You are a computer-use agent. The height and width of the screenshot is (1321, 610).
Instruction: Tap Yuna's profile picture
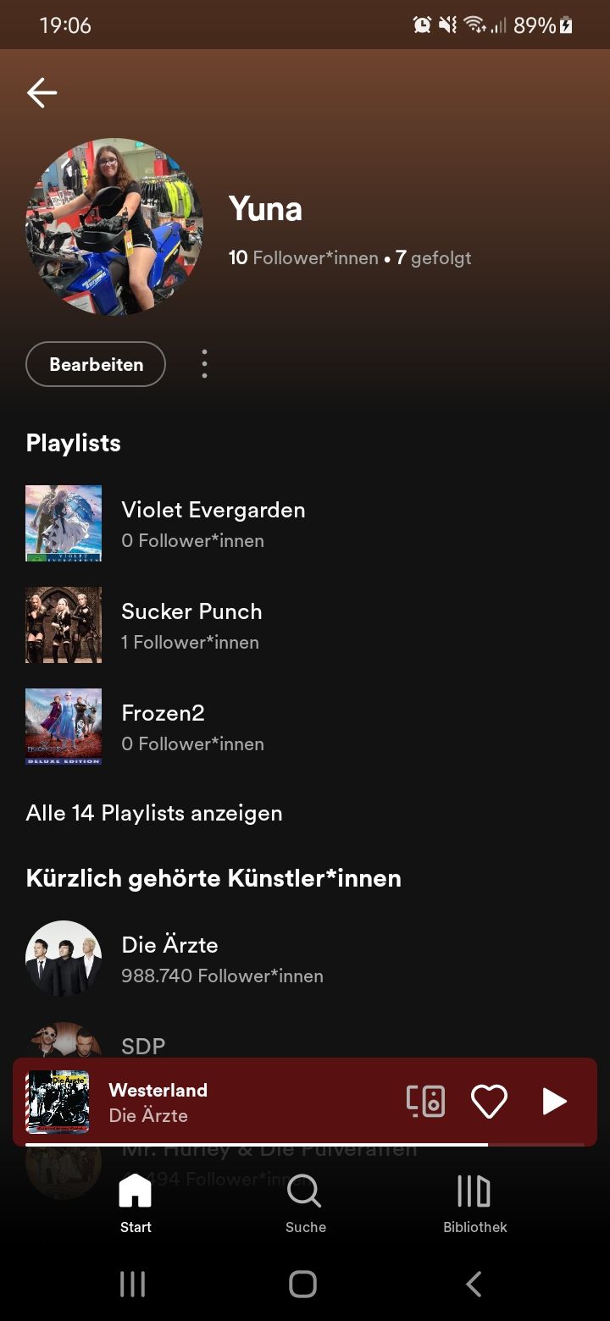pyautogui.click(x=114, y=227)
